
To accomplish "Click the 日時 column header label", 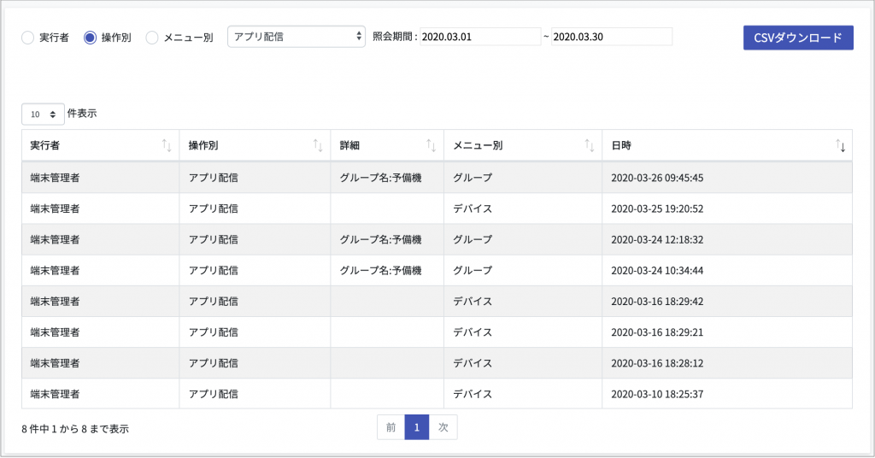I will coord(621,145).
